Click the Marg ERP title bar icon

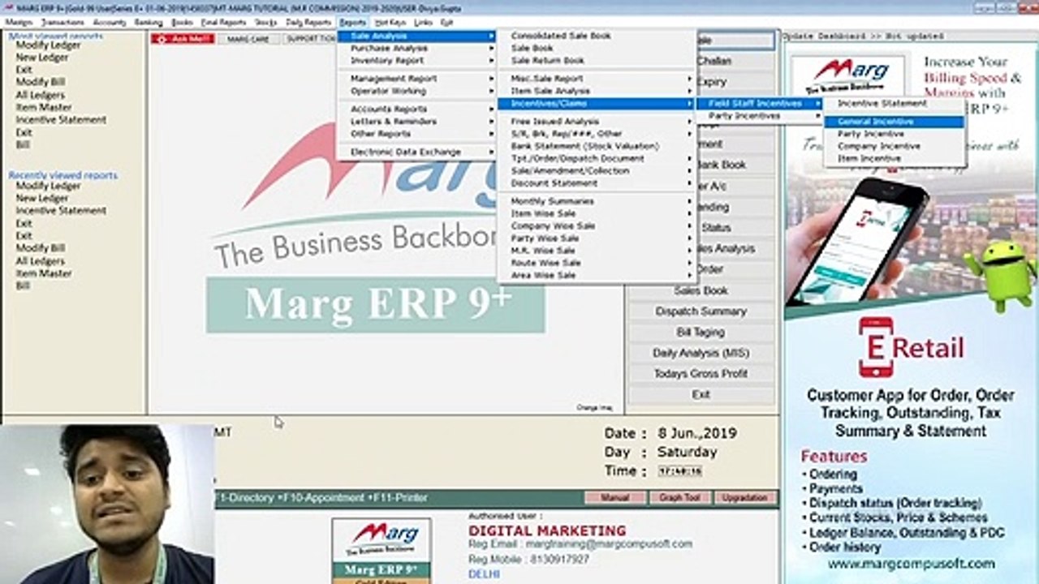point(7,7)
